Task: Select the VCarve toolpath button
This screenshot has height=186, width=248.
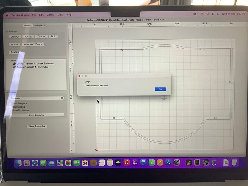Action: pos(15,44)
